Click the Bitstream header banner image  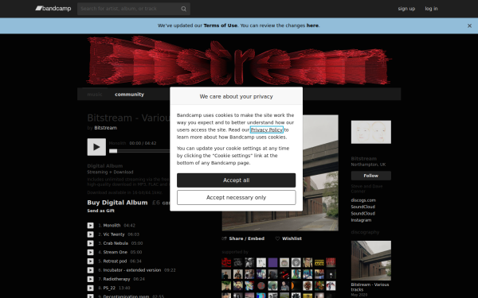pos(239,60)
